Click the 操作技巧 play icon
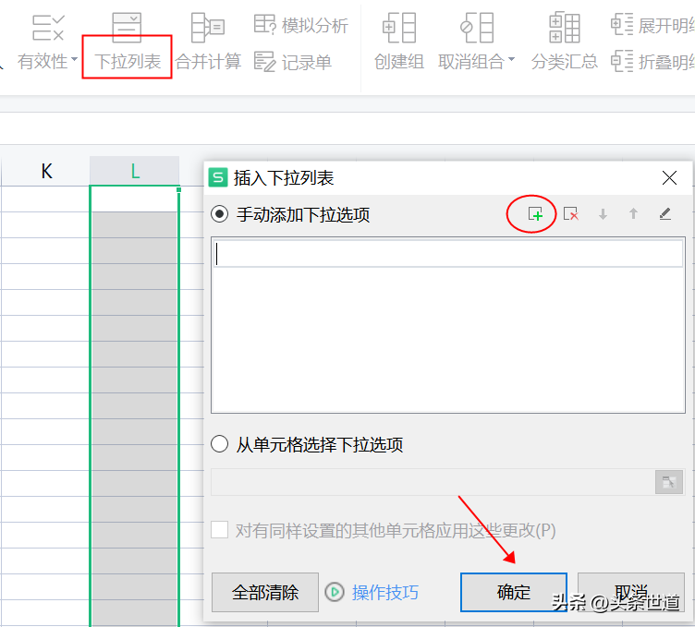This screenshot has width=695, height=627. [335, 593]
